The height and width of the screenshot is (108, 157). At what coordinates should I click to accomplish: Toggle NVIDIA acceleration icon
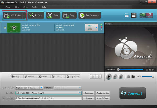pos(143,15)
